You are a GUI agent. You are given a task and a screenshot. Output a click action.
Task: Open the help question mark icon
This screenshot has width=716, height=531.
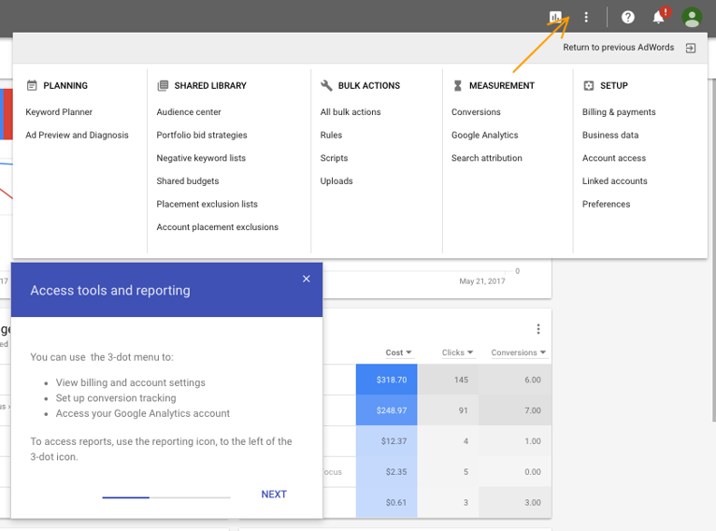tap(628, 18)
